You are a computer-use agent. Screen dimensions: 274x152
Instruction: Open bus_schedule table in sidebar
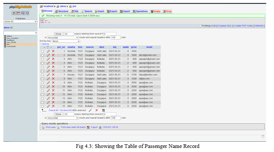coord(13,38)
